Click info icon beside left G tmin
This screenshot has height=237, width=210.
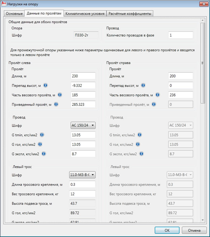[x=42, y=135]
